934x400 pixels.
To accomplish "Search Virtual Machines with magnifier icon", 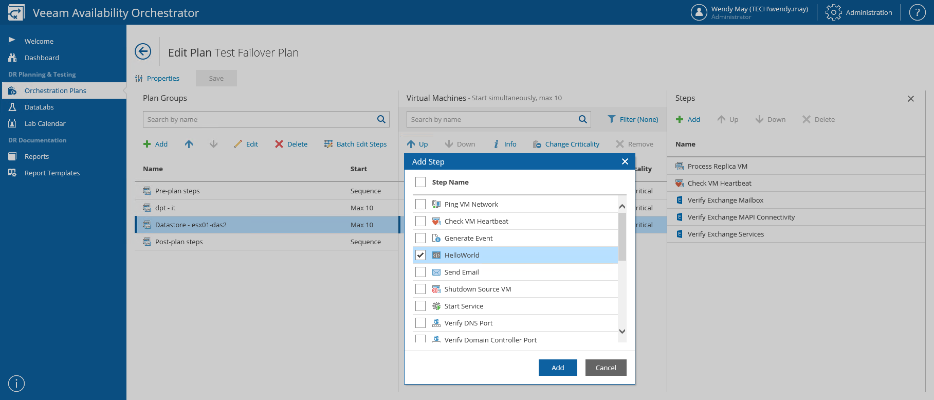I will 582,119.
